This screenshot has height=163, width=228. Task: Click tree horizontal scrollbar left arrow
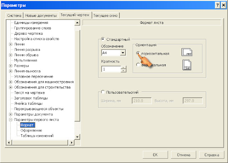click(x=9, y=142)
